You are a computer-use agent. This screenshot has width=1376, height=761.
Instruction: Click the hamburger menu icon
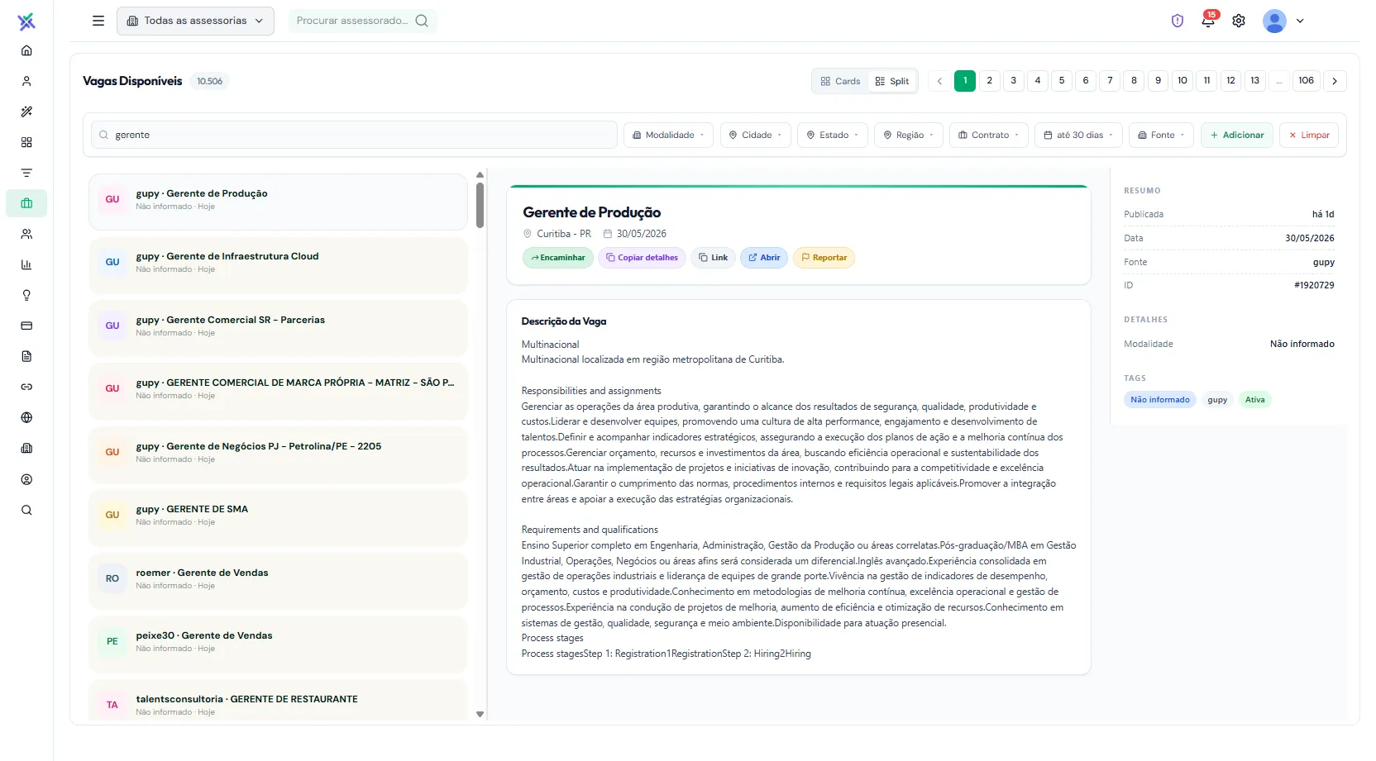[98, 21]
